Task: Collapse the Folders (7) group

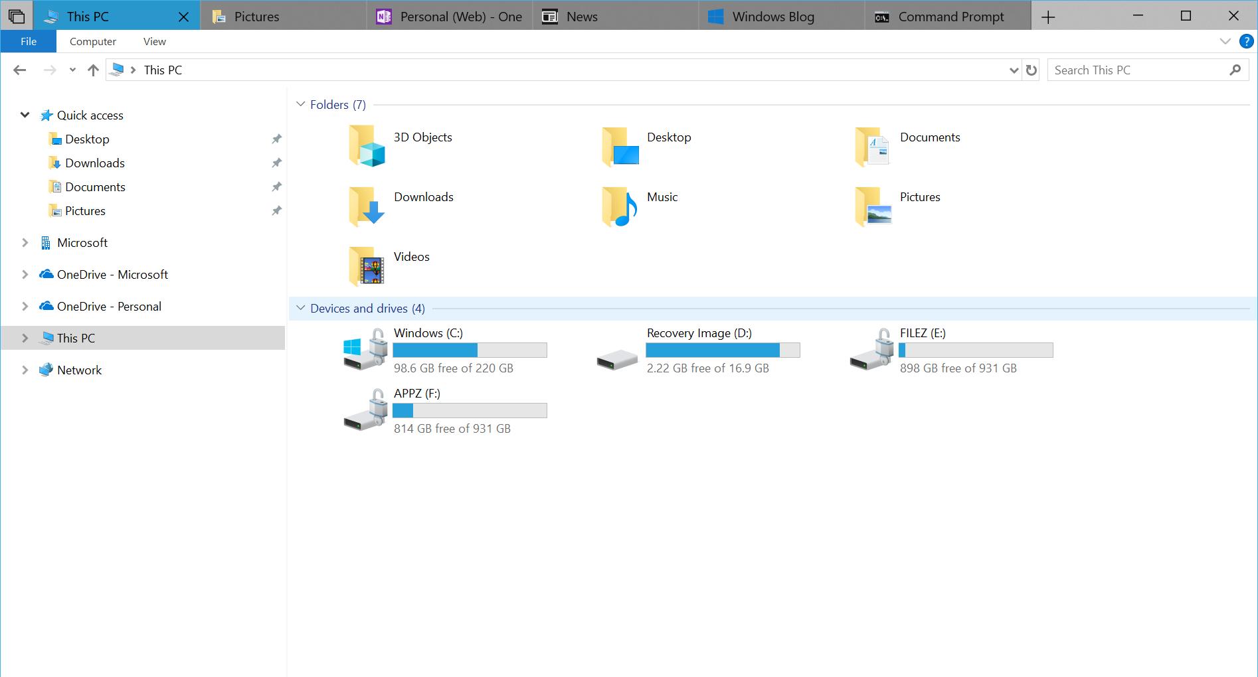Action: click(x=300, y=104)
